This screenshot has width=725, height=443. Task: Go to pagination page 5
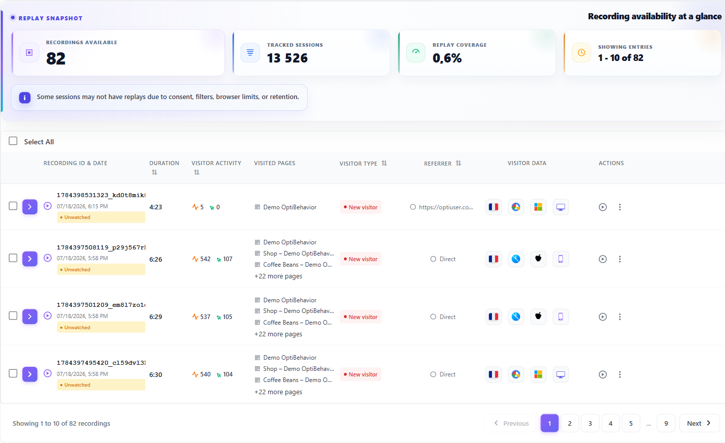tap(631, 423)
